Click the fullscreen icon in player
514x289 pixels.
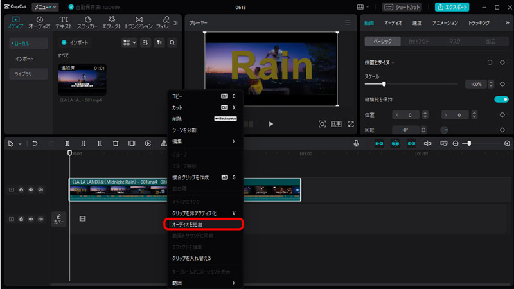coord(351,124)
